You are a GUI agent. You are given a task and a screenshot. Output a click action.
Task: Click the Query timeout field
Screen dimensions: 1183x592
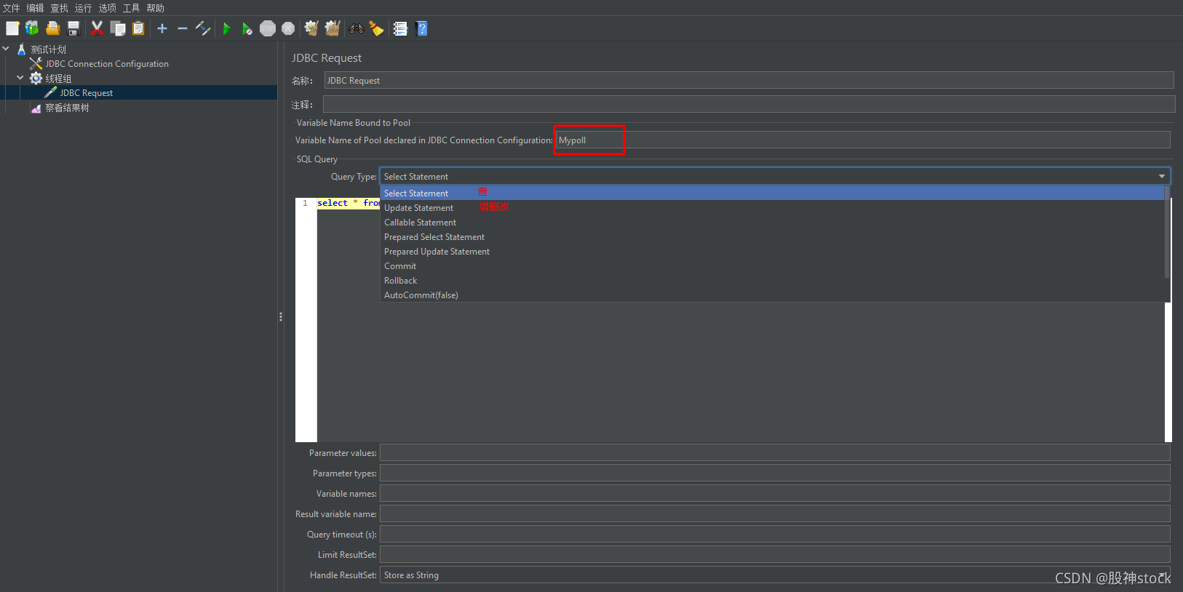(775, 534)
